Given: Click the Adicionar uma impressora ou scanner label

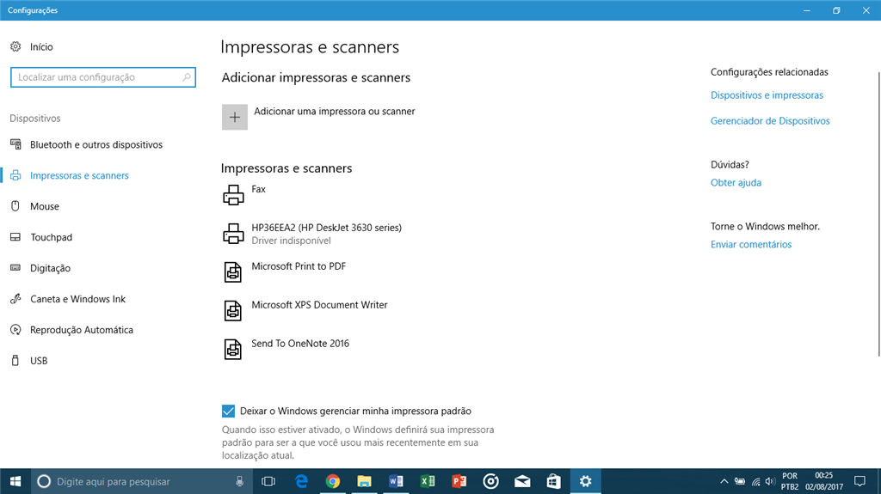Looking at the screenshot, I should point(335,111).
